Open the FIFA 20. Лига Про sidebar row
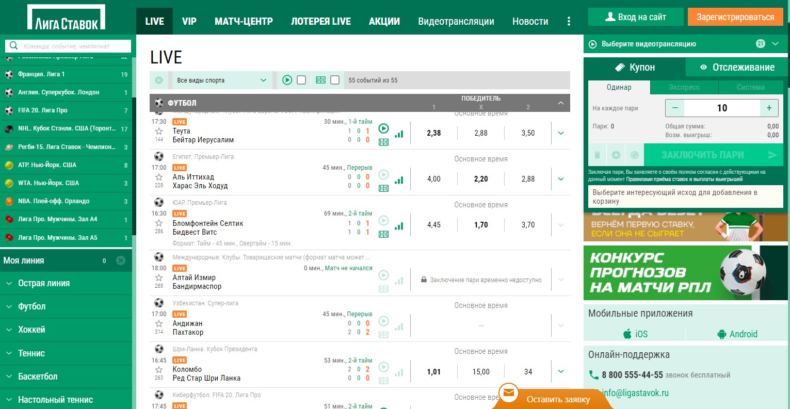Image resolution: width=790 pixels, height=409 pixels. tap(66, 110)
